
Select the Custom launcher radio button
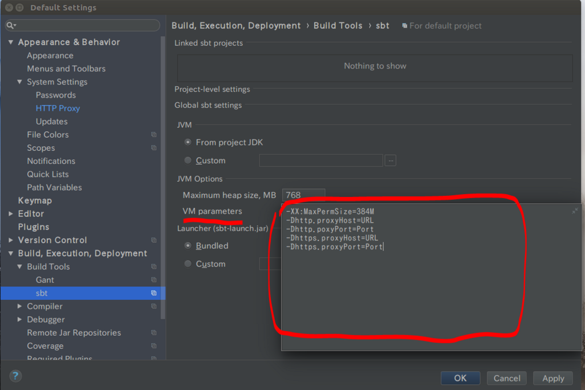pos(188,264)
